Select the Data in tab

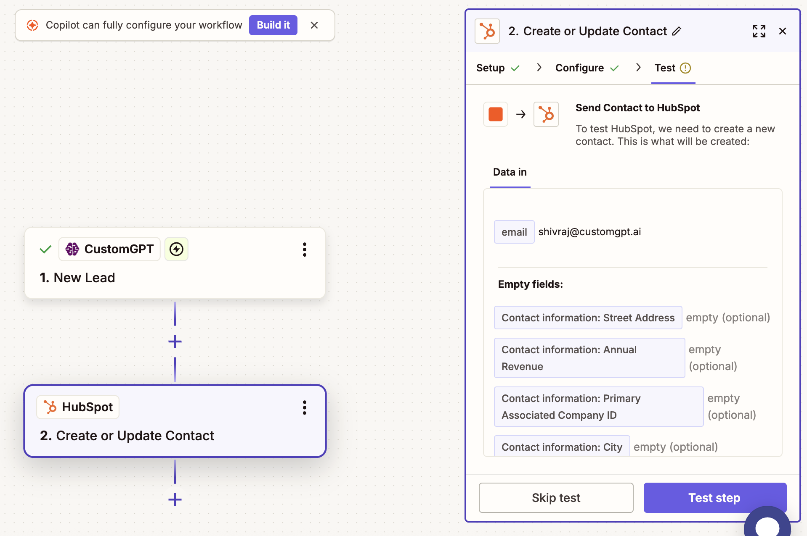[510, 172]
